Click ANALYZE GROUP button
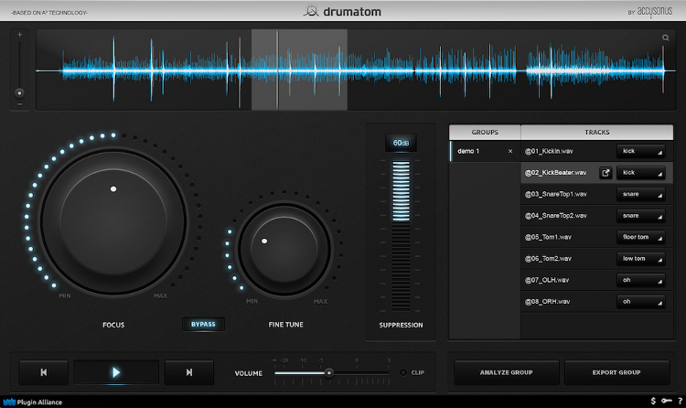The width and height of the screenshot is (686, 408). pos(506,372)
